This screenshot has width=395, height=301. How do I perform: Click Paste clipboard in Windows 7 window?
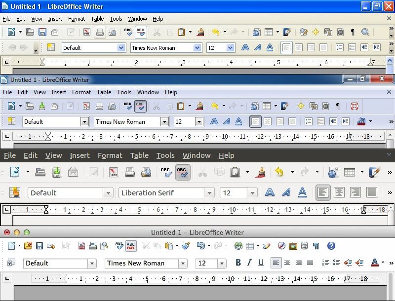[181, 106]
